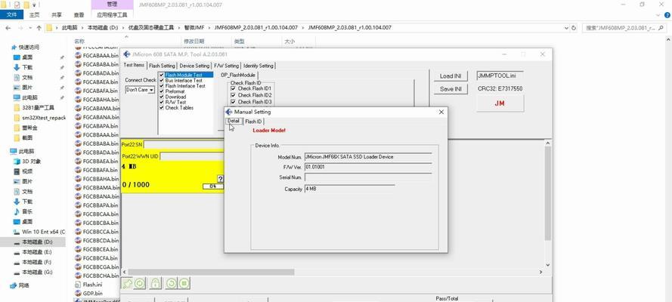Click the red JM button
This screenshot has width=672, height=302.
(x=500, y=103)
